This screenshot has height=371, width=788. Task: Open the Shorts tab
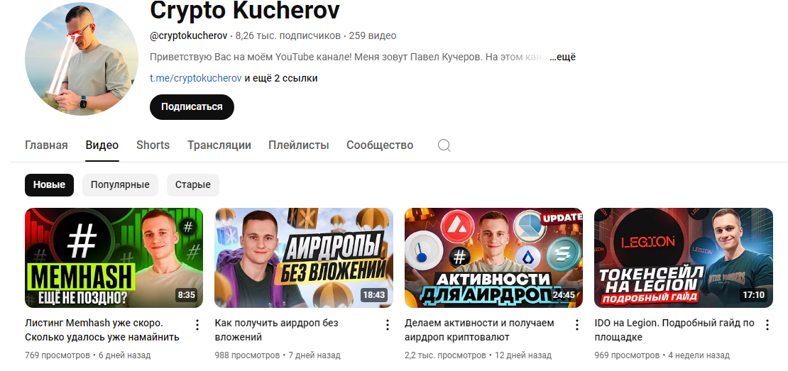[153, 145]
